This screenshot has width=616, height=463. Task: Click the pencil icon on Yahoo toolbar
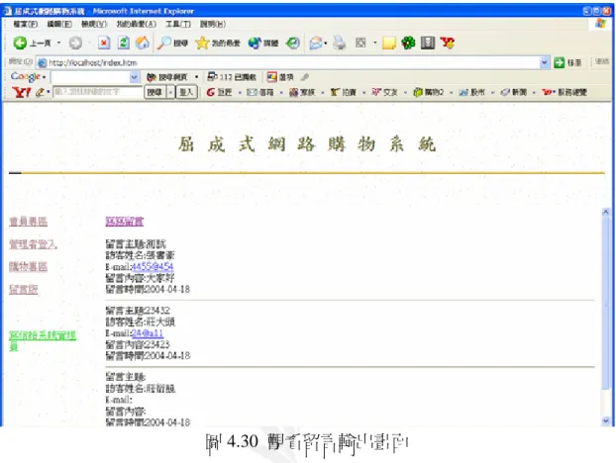[40, 92]
